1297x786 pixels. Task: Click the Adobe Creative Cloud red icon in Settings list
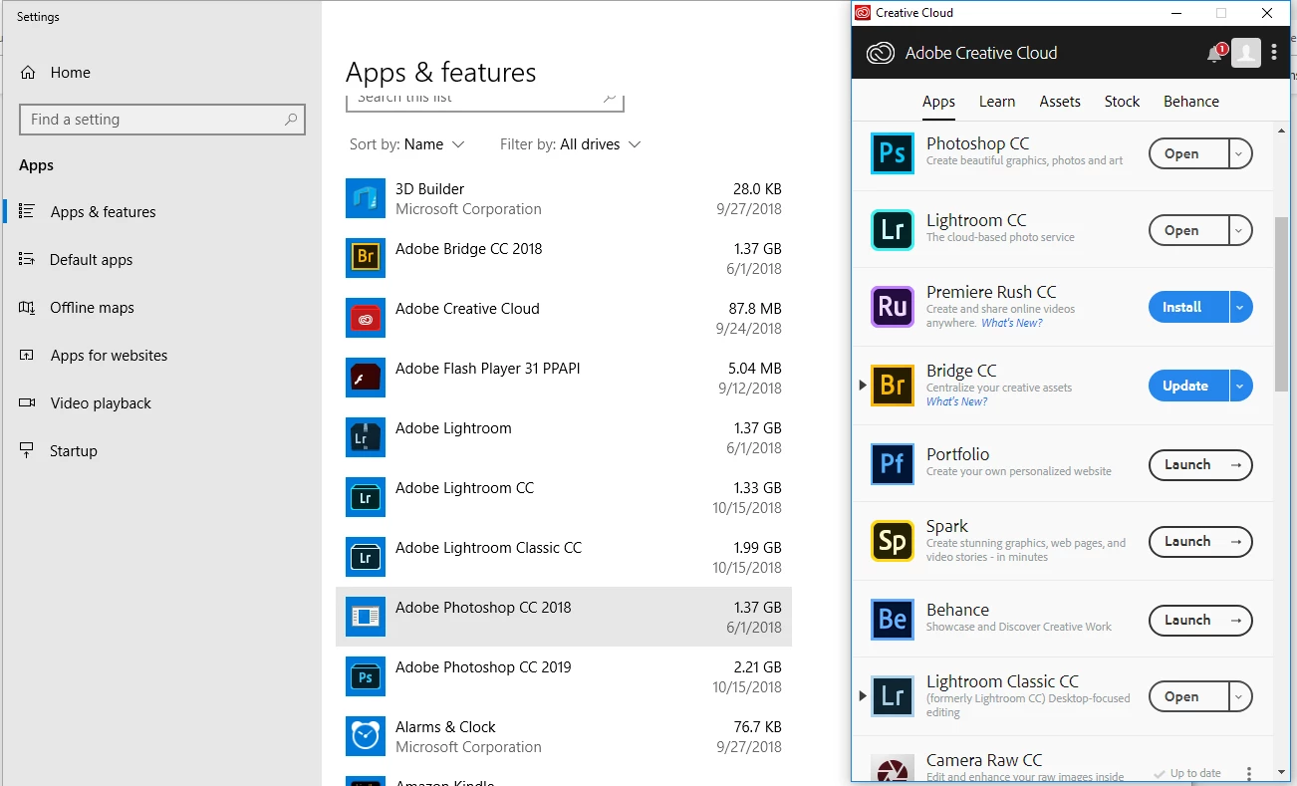366,318
